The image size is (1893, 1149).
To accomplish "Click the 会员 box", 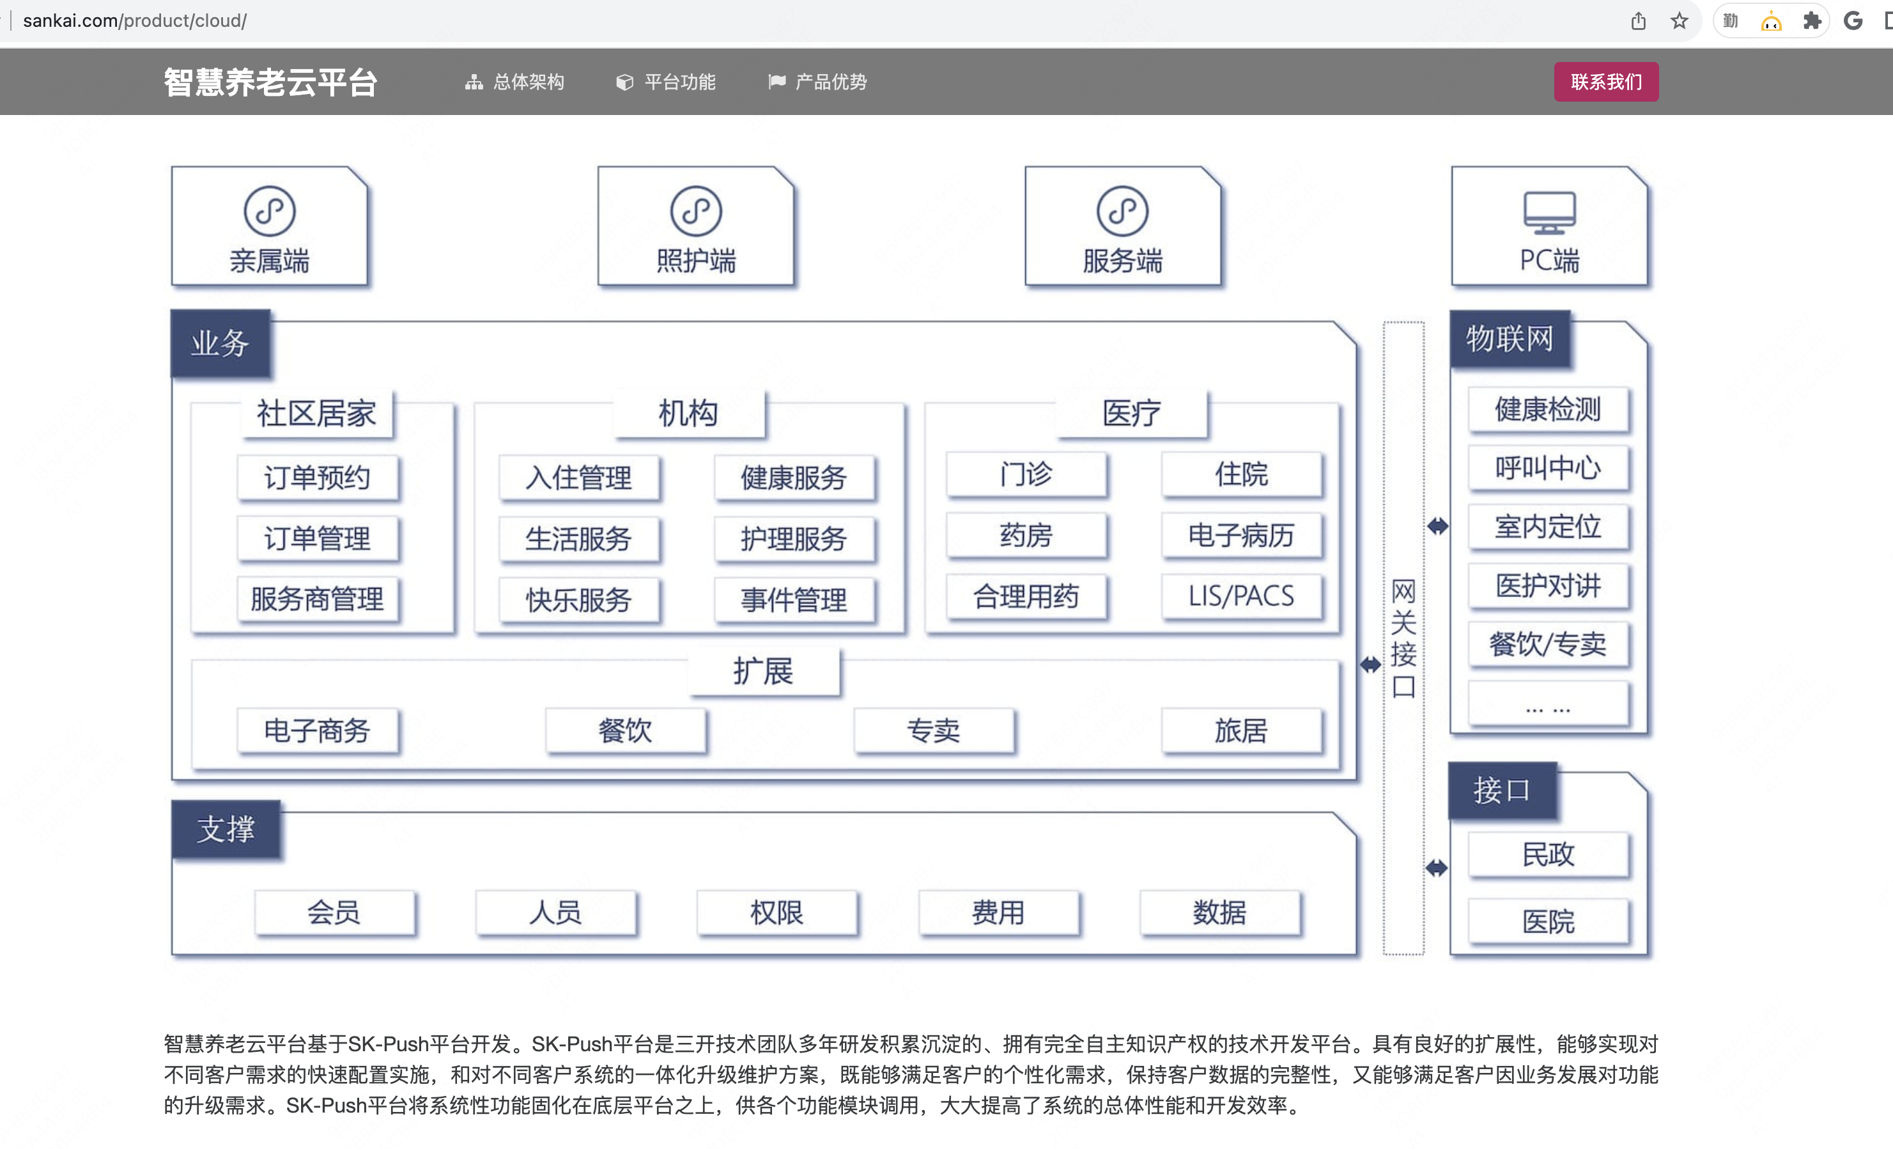I will click(334, 913).
